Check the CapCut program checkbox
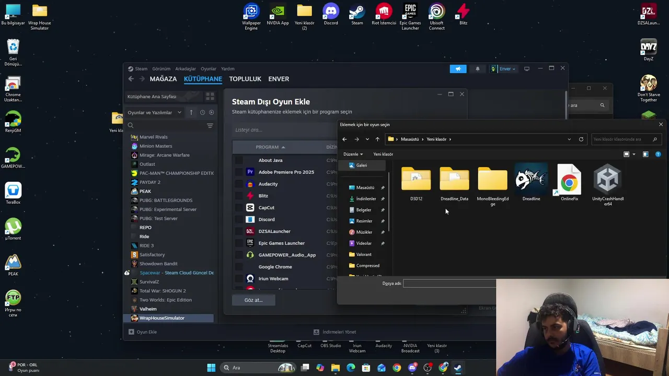 239,208
